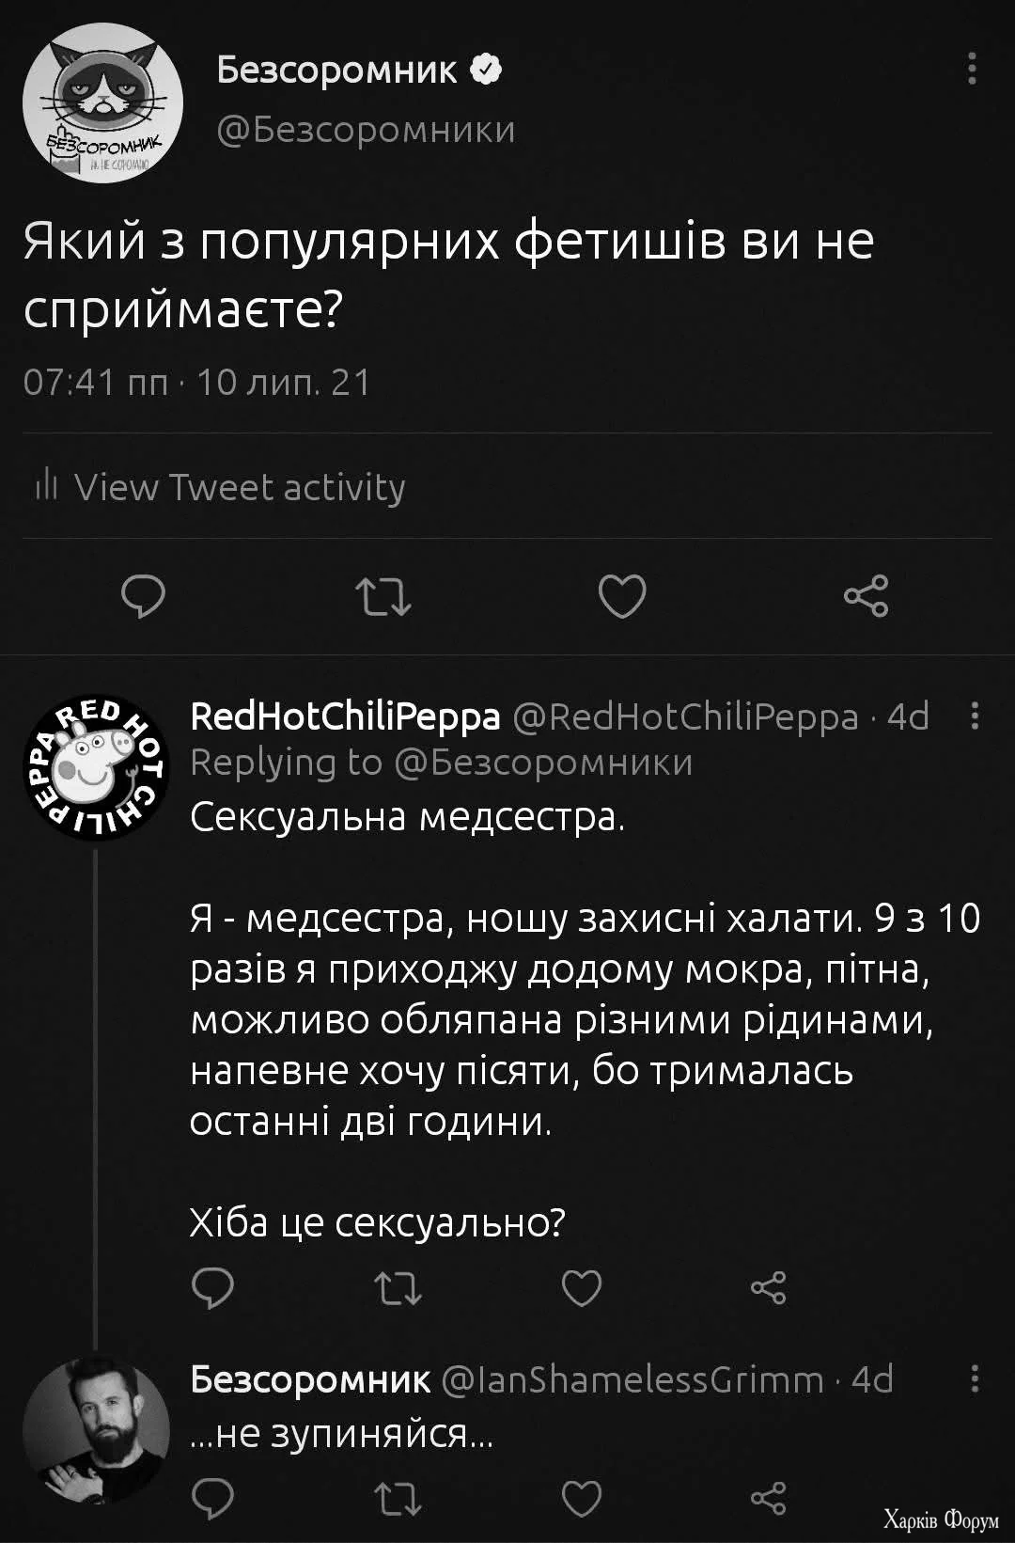Reply to RedHotChiliPeppa's tweet

pos(212,1287)
